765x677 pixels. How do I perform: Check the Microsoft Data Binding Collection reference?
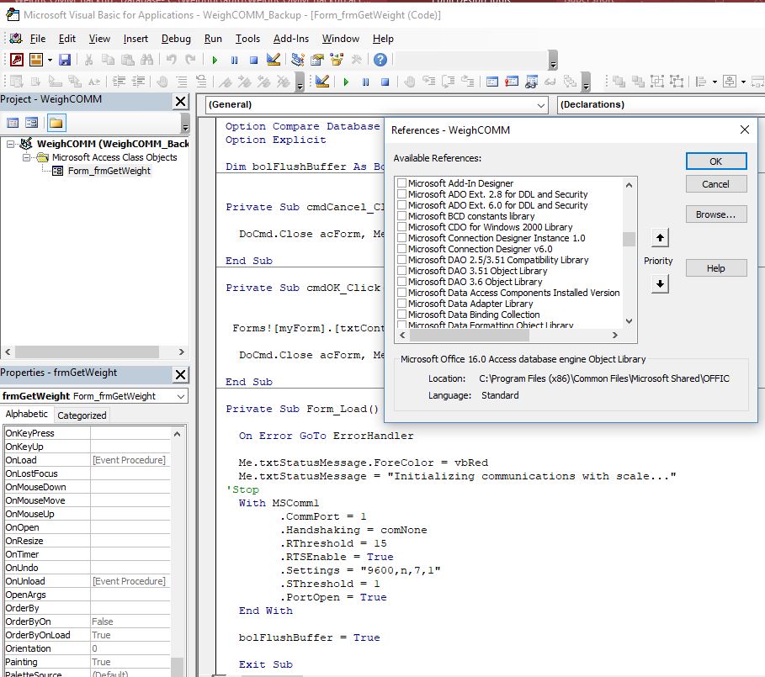(402, 315)
